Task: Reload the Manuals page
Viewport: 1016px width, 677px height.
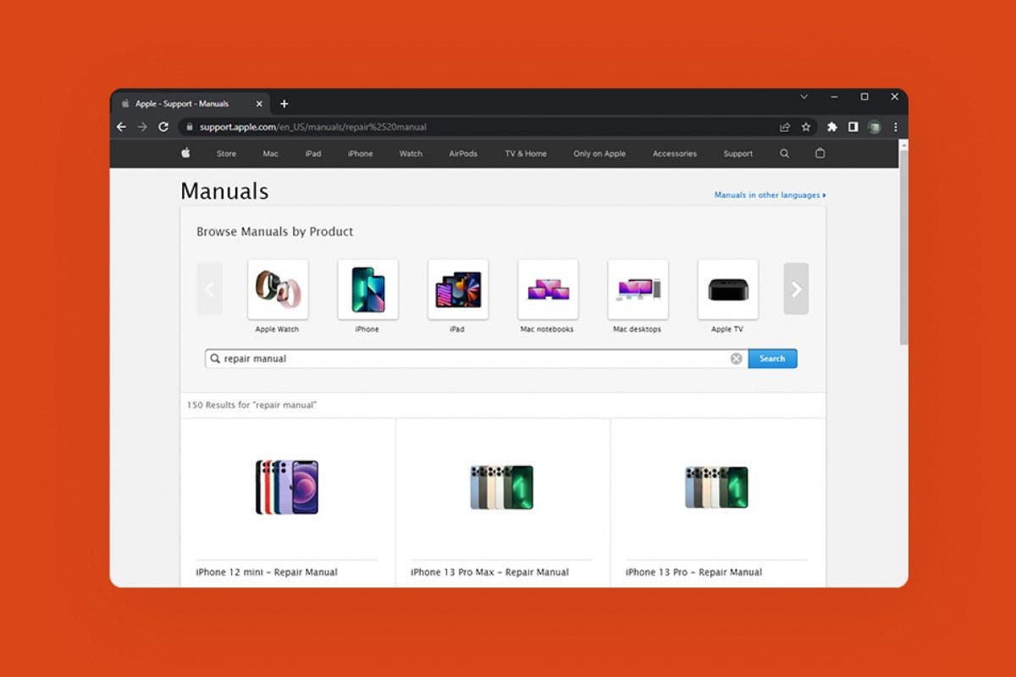Action: tap(163, 126)
